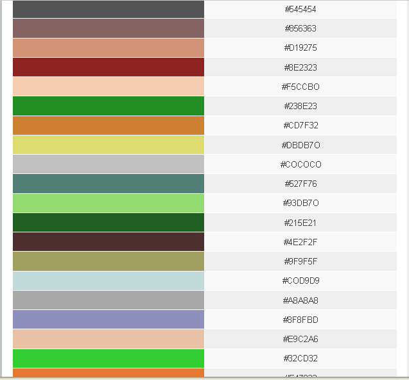Select the lime green #32CD32 swatch
The image size is (409, 380).
[x=108, y=358]
